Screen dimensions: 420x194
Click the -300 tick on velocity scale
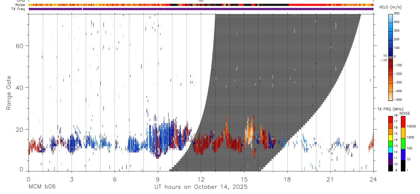(x=398, y=82)
